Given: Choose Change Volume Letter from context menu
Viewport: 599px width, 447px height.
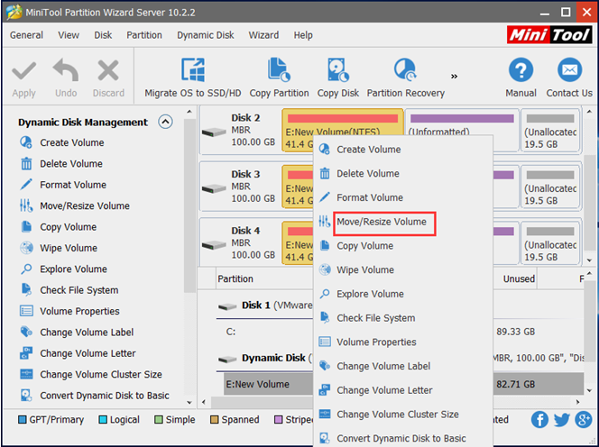Looking at the screenshot, I should pyautogui.click(x=403, y=390).
